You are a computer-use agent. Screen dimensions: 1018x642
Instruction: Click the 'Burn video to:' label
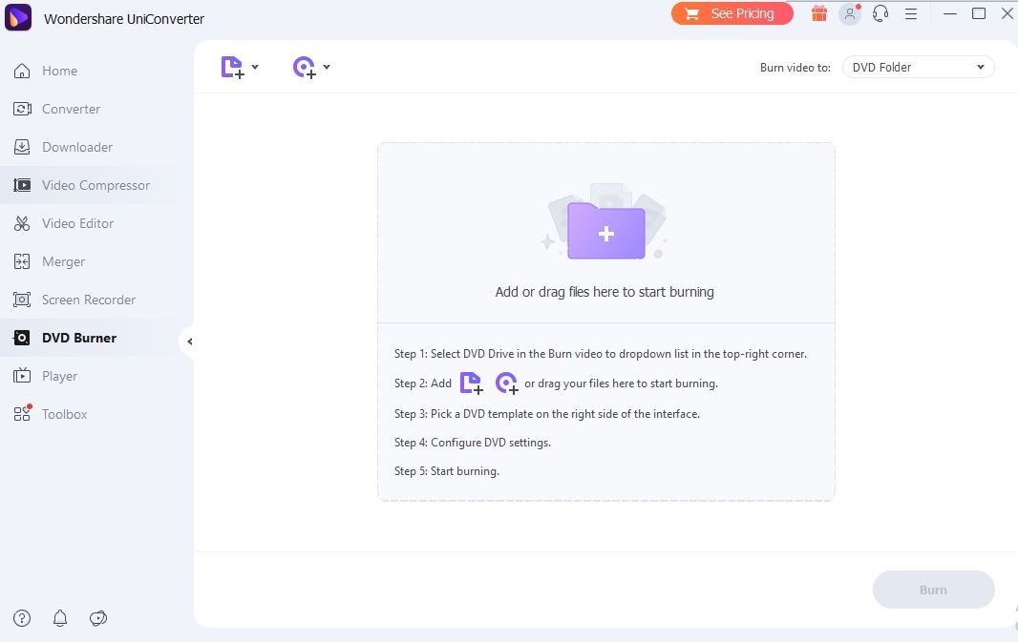tap(795, 68)
